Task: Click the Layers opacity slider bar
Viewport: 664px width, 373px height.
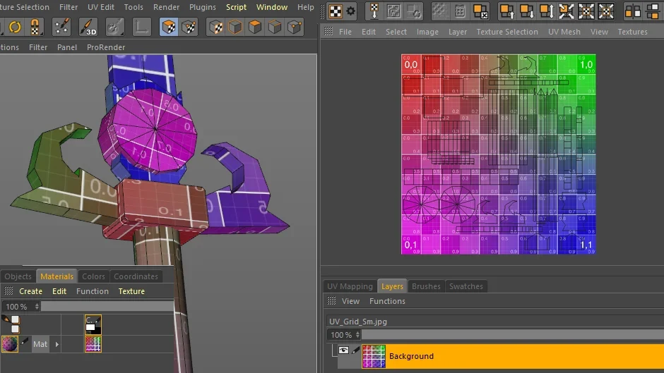Action: click(x=513, y=334)
